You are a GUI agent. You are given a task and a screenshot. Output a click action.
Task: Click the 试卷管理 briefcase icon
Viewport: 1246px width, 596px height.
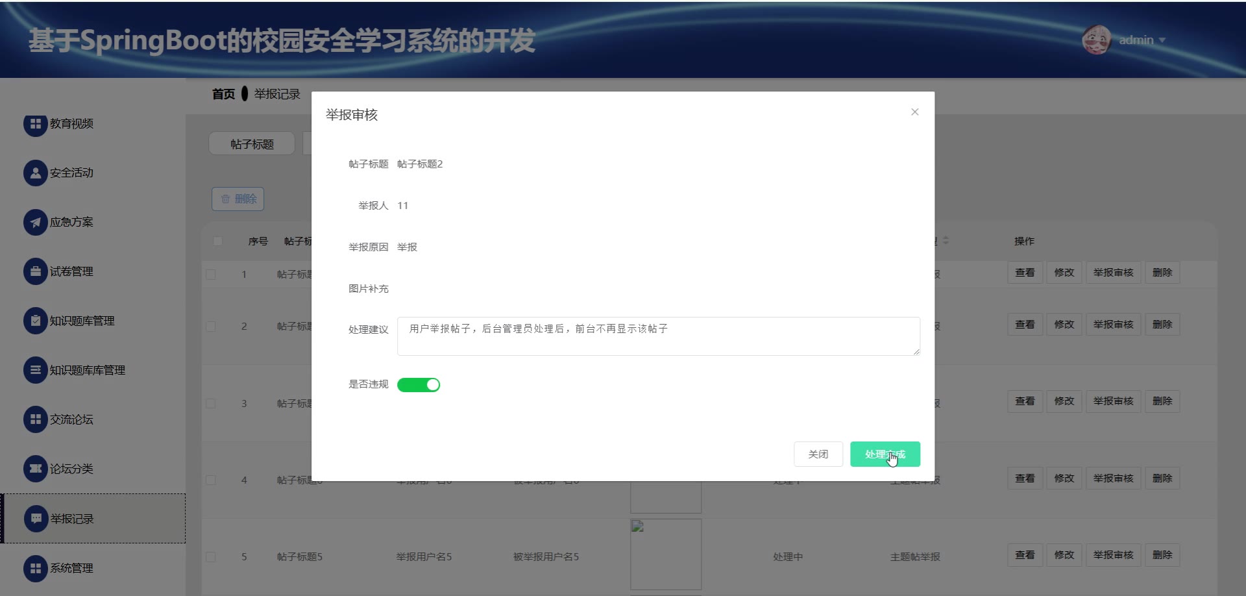click(36, 271)
